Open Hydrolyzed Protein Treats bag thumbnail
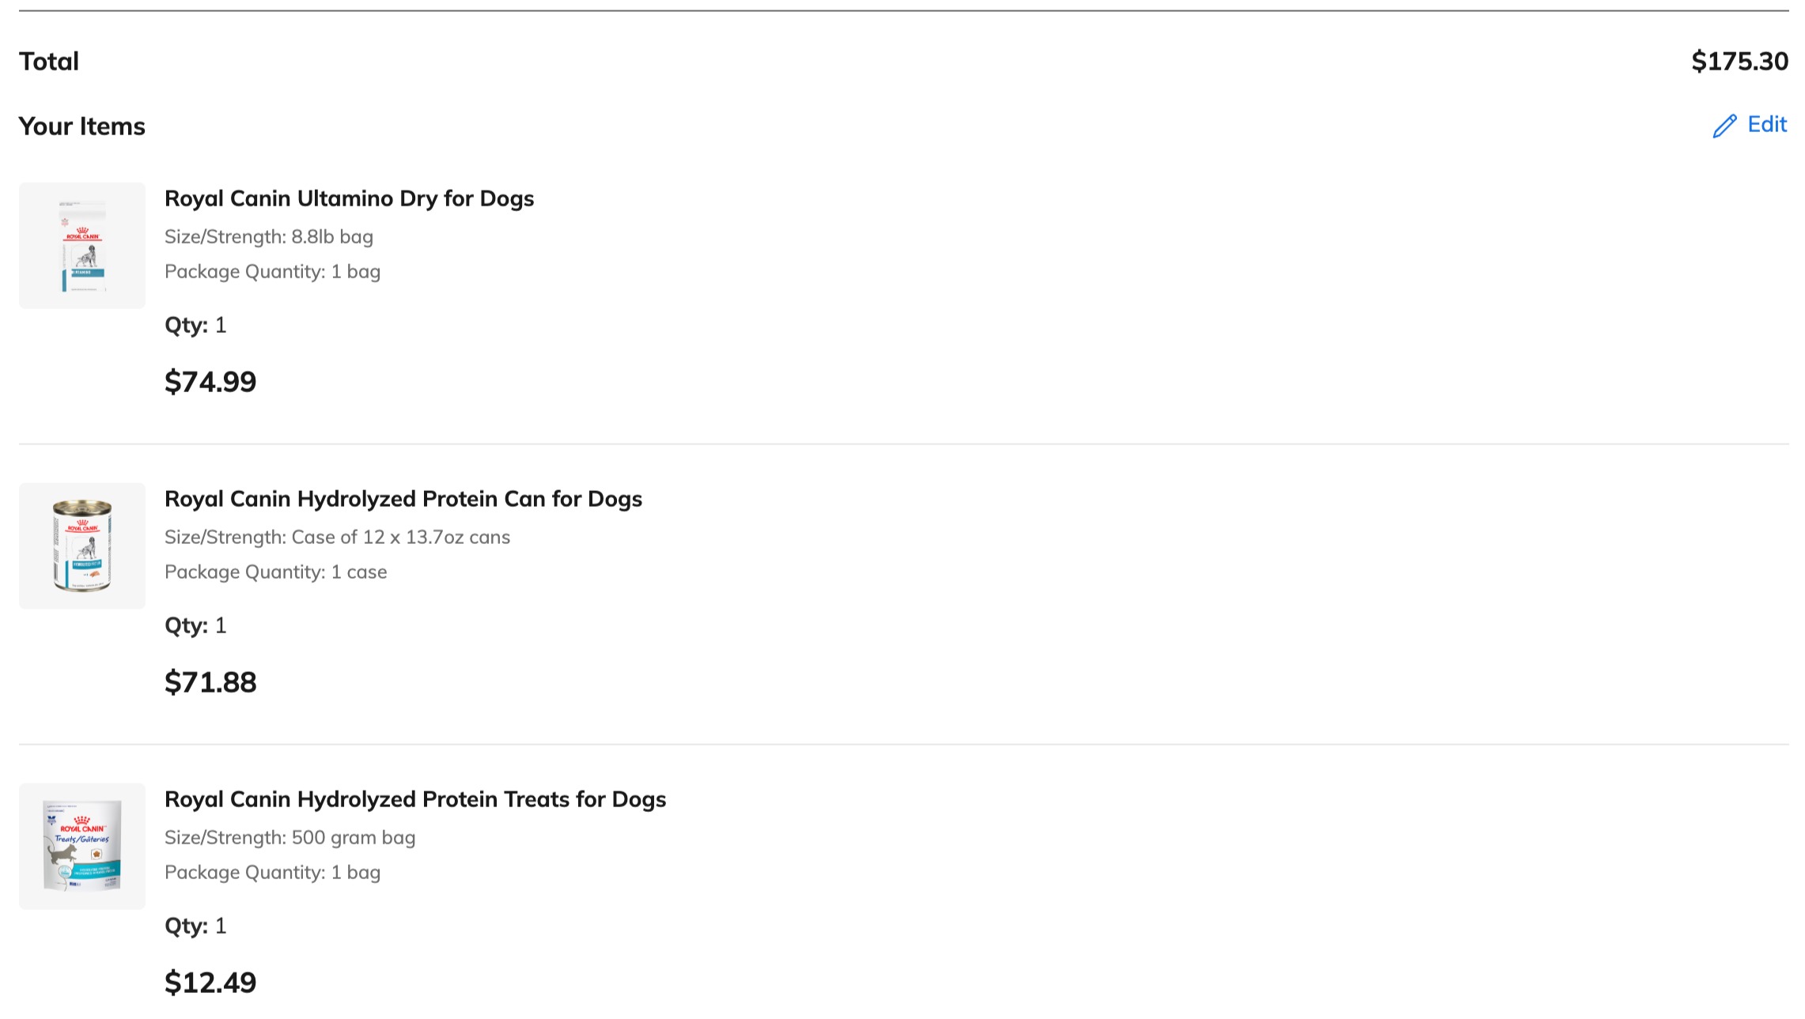 [82, 847]
